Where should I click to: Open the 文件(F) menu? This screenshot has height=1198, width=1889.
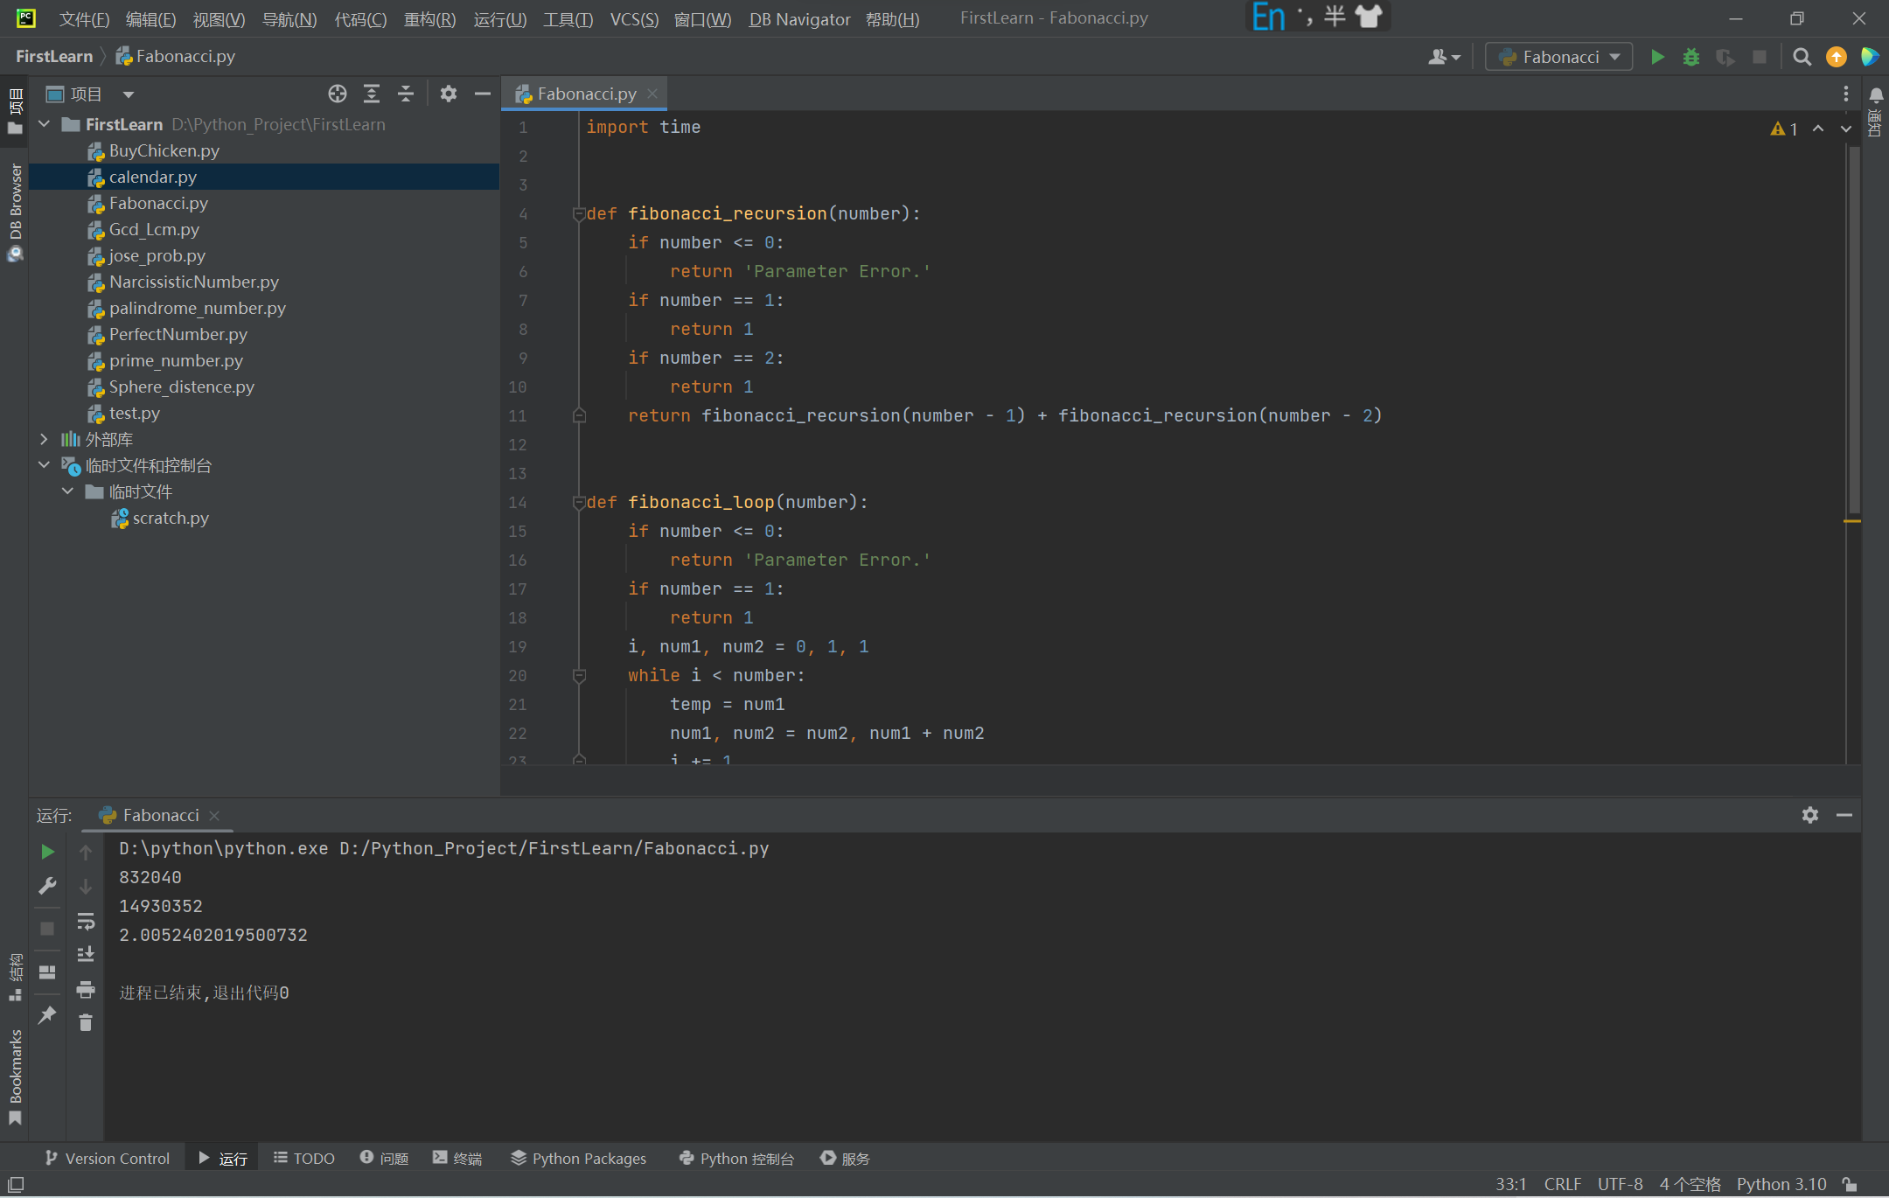pos(84,19)
